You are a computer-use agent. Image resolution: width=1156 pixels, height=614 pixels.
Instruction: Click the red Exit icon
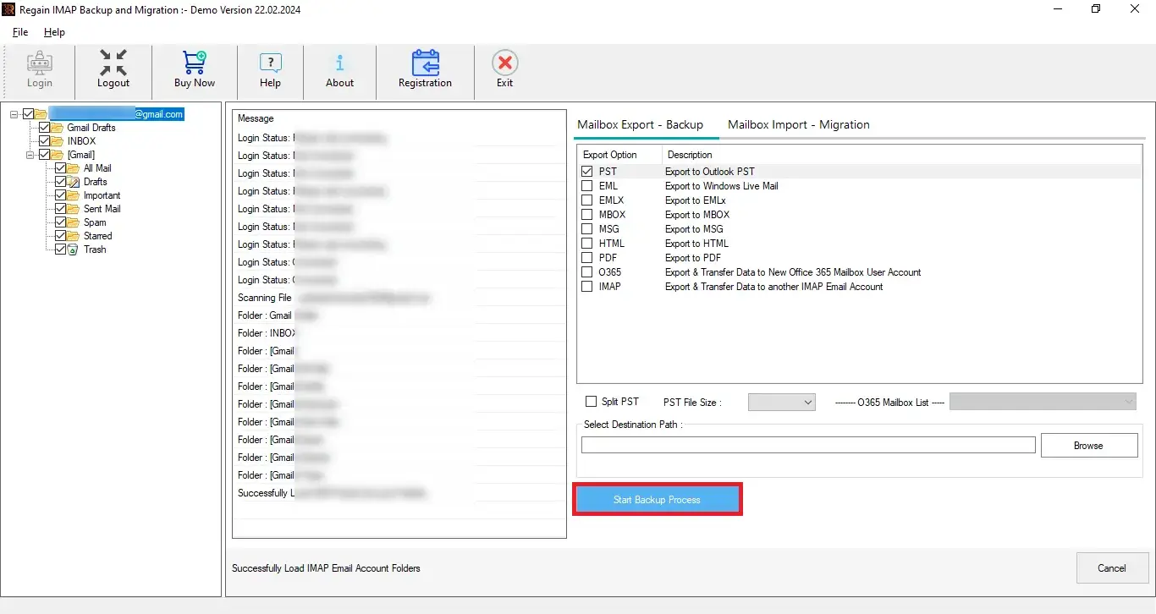click(505, 63)
